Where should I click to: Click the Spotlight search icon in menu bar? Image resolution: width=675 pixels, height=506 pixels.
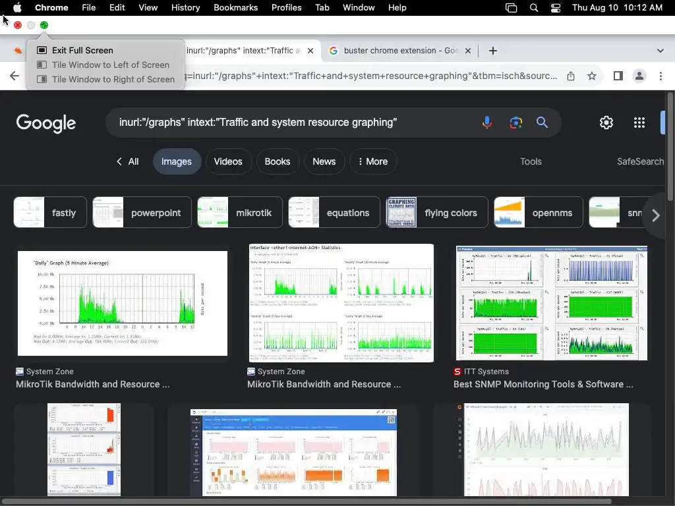[x=534, y=7]
